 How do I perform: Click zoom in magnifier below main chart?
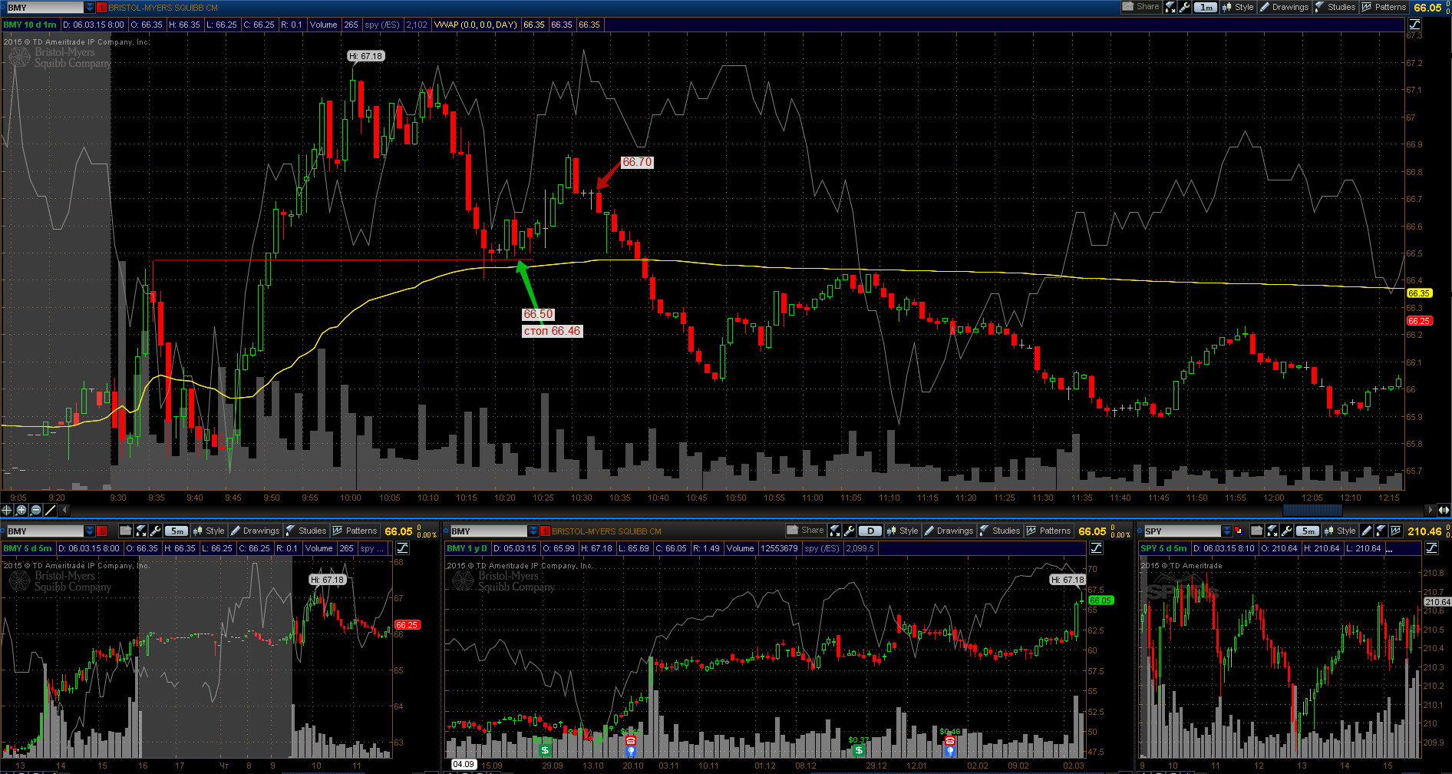click(x=21, y=510)
